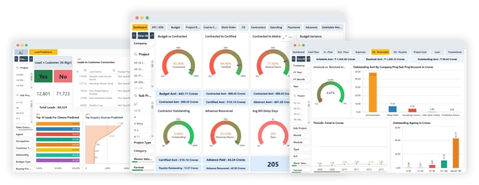Screen dimensions: 479x185
Task: Click the red close dot of the left window
Action: click(x=18, y=45)
